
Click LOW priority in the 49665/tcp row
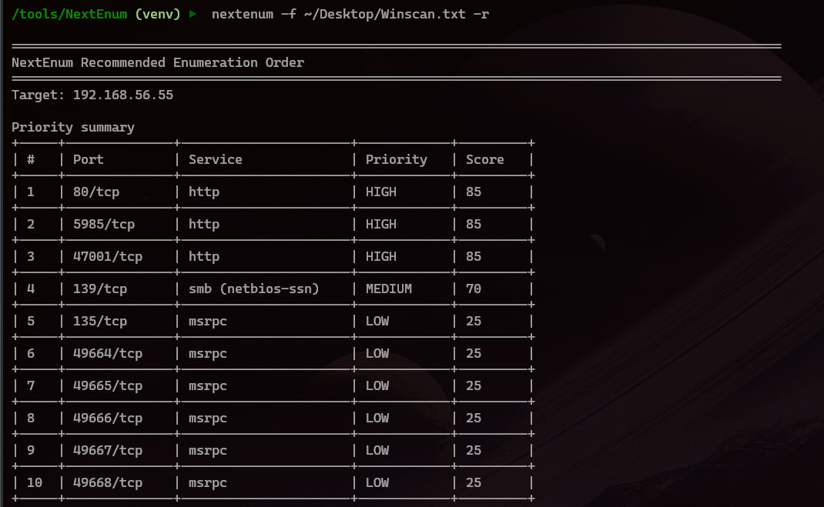377,385
